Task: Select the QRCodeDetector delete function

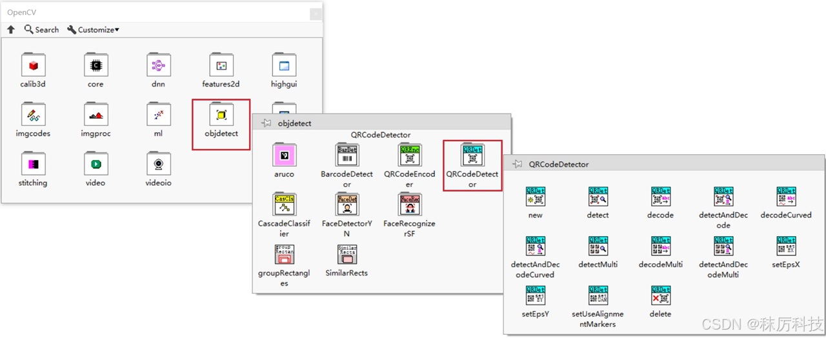Action: (661, 295)
